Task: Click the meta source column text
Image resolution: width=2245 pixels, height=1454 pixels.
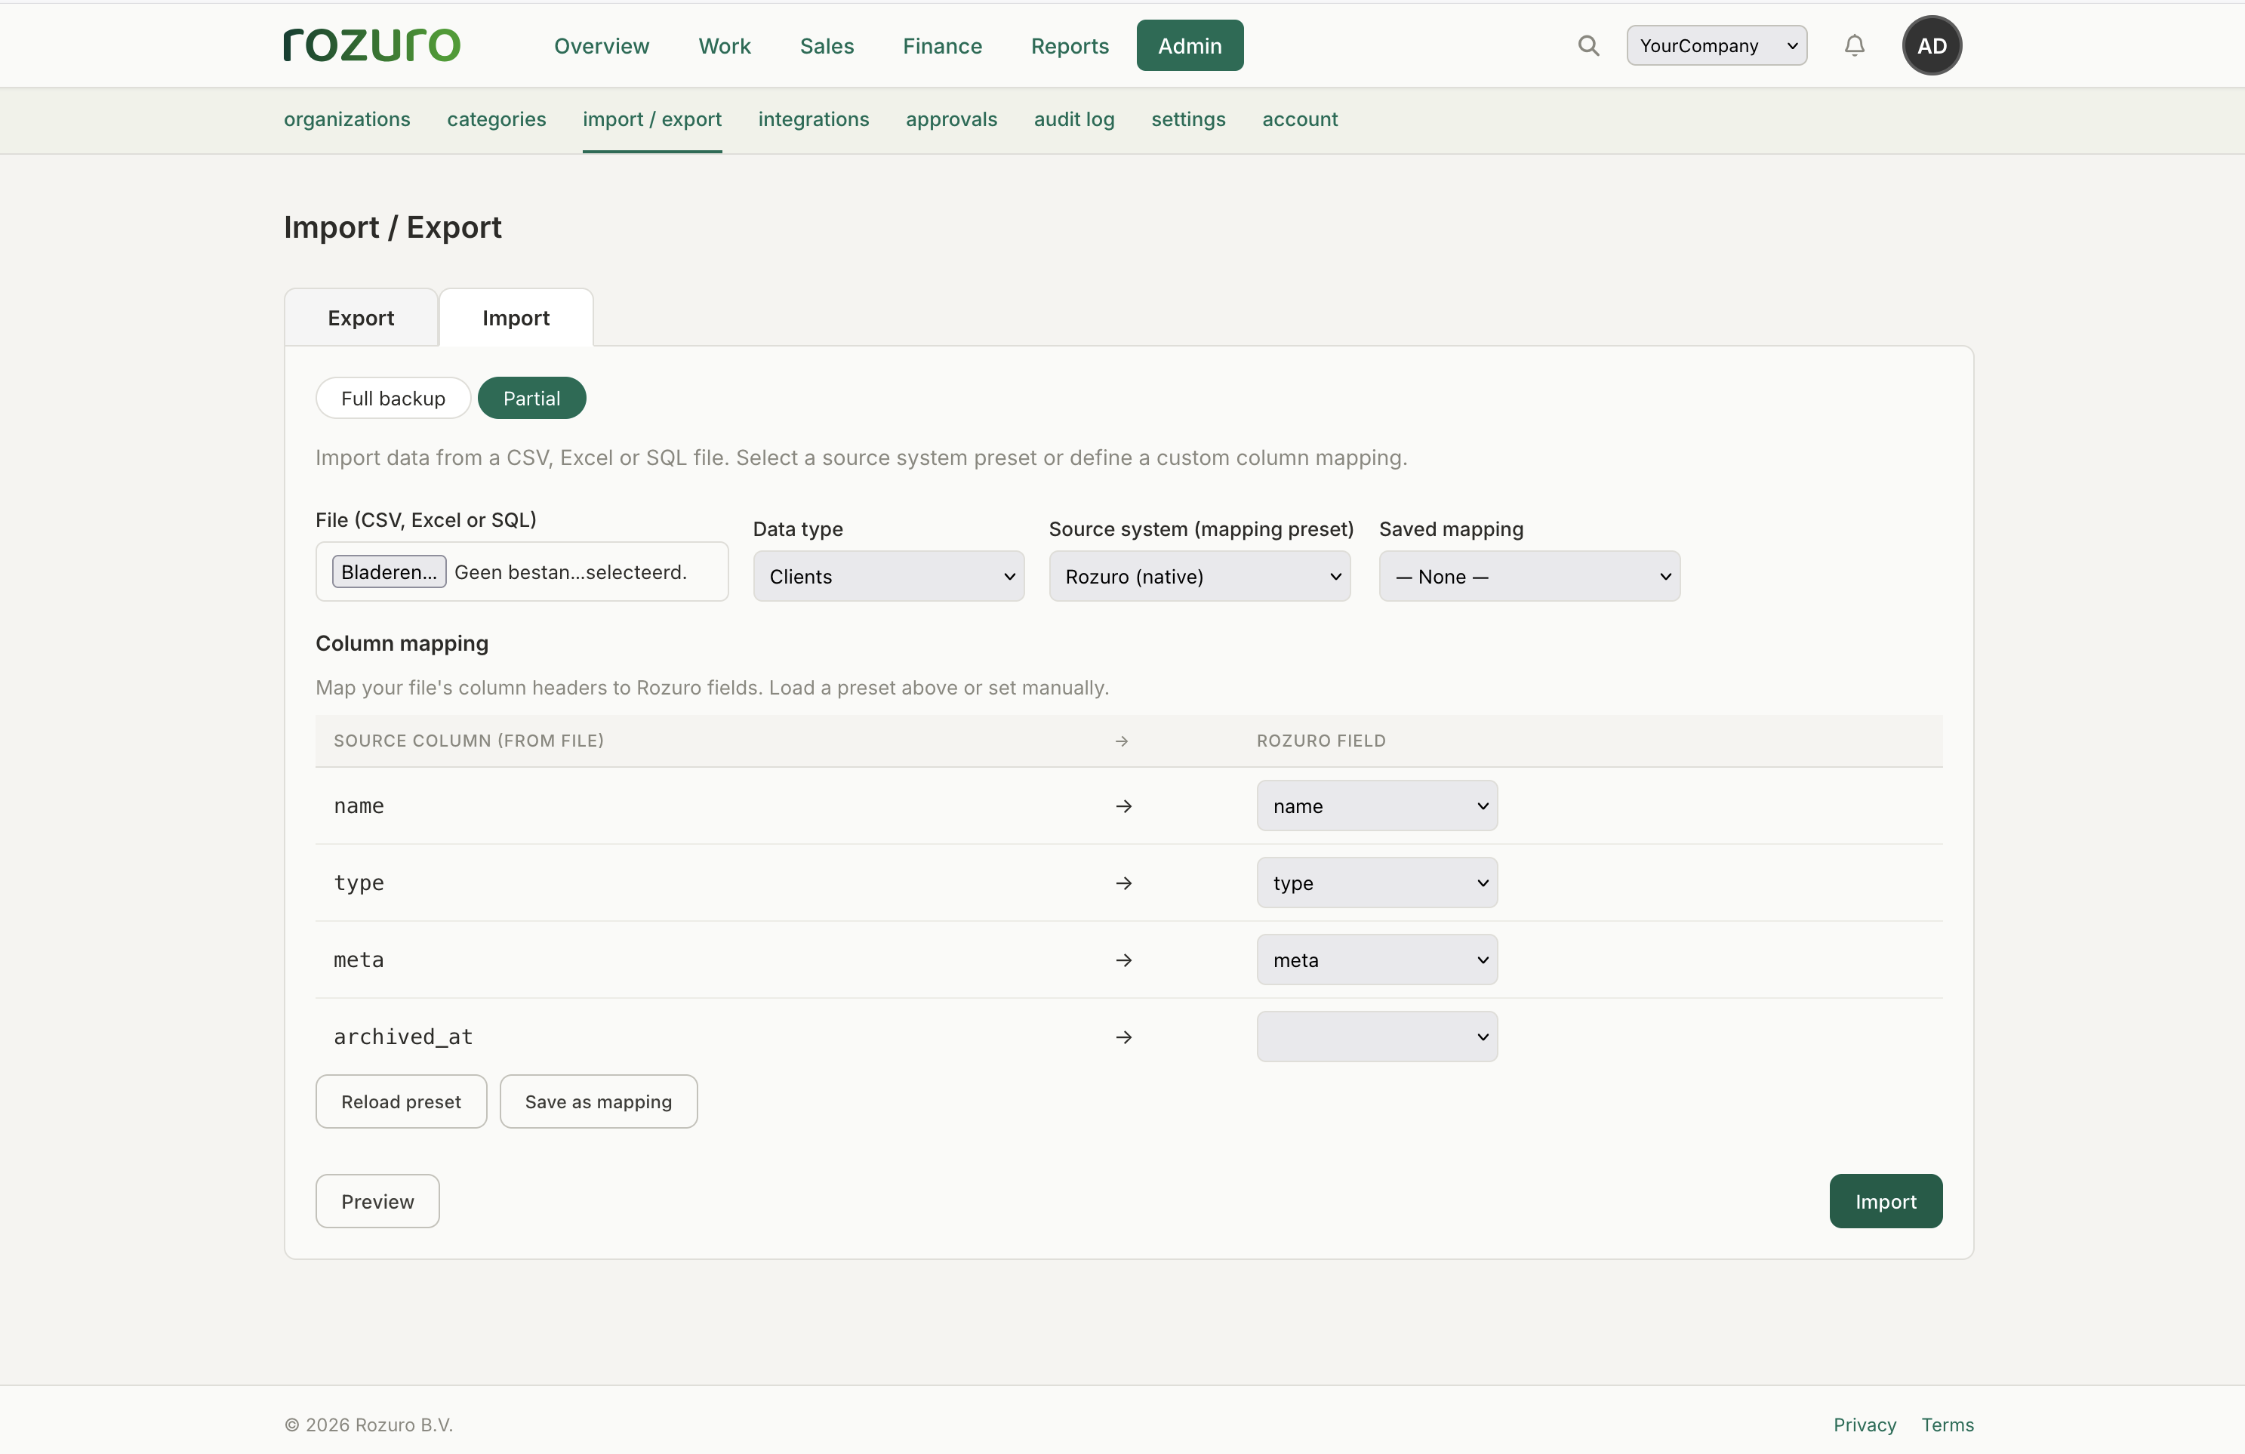Action: click(x=359, y=960)
